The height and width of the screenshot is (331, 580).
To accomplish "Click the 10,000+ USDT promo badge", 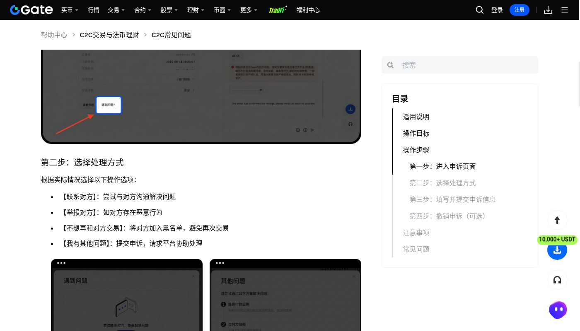I will (x=557, y=239).
